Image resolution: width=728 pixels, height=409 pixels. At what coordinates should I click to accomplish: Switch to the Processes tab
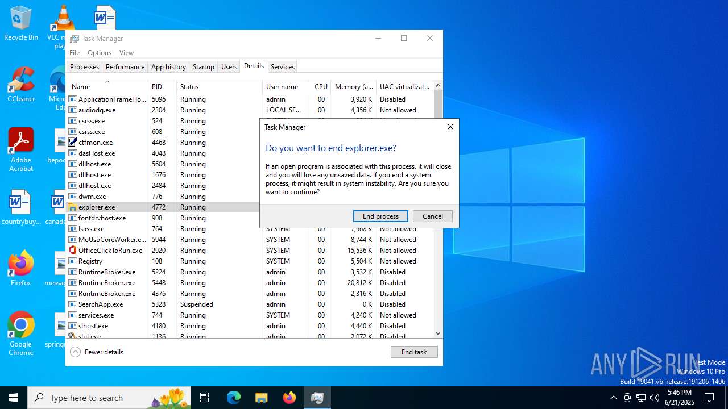click(84, 67)
